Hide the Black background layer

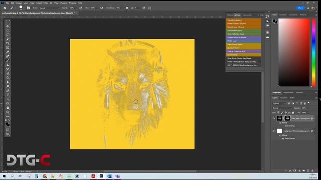(274, 118)
